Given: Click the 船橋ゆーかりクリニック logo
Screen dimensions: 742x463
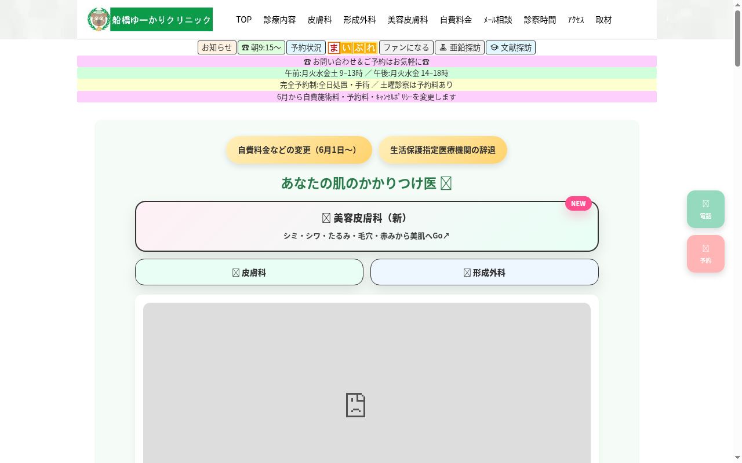Looking at the screenshot, I should tap(150, 20).
